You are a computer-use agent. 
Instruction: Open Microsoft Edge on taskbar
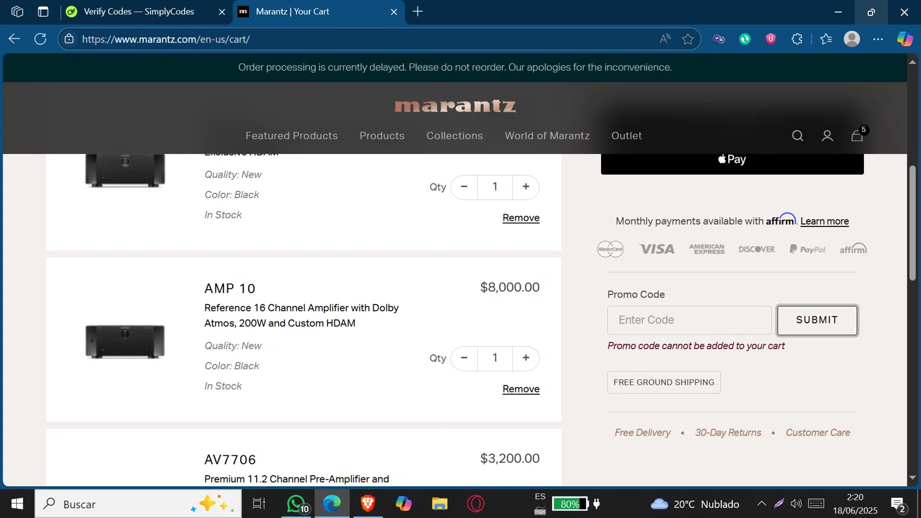(x=332, y=504)
